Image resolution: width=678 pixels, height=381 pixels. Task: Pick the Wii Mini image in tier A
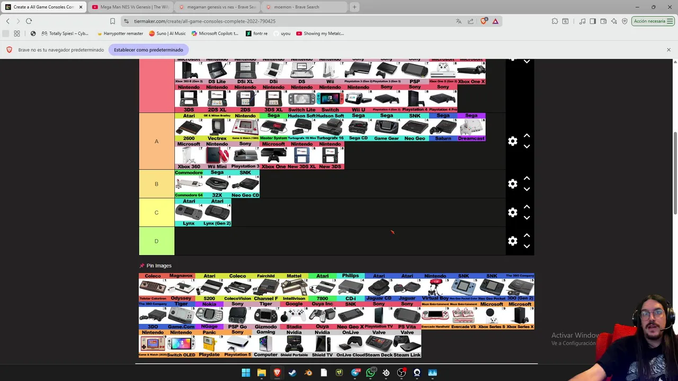click(x=217, y=156)
